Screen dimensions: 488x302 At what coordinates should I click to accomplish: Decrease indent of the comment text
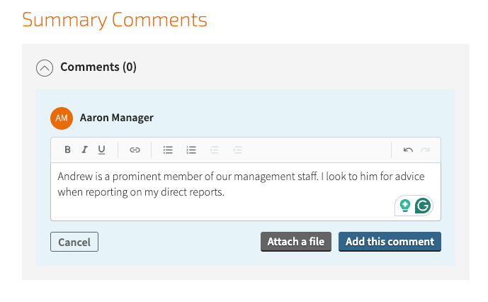pyautogui.click(x=215, y=150)
